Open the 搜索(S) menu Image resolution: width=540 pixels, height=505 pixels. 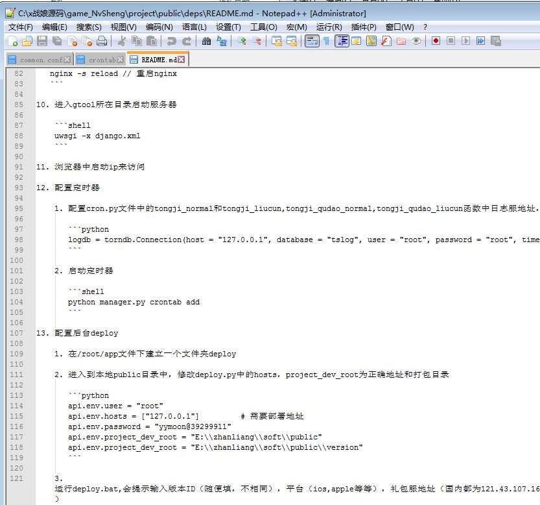[x=89, y=27]
